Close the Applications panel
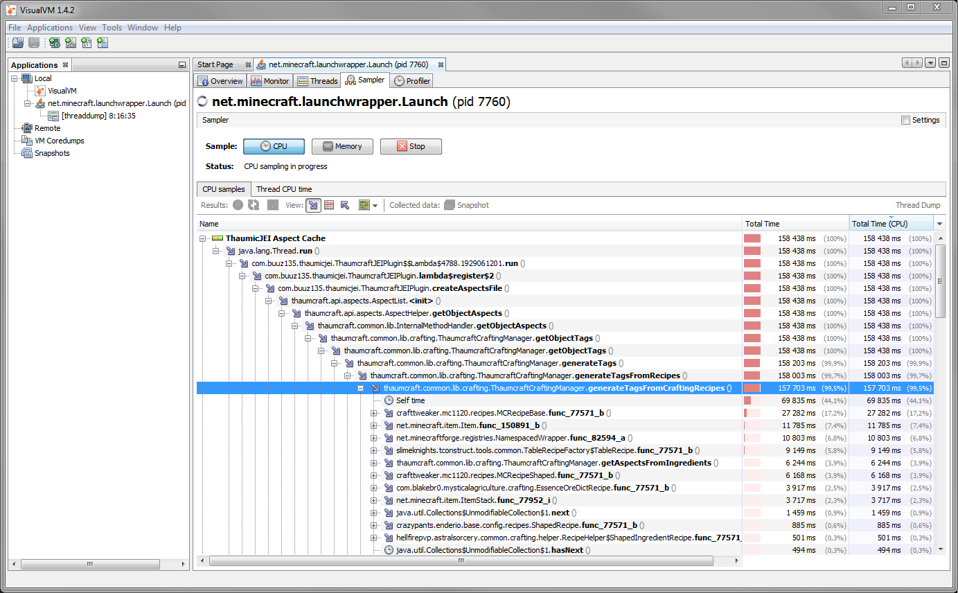The width and height of the screenshot is (958, 593). [x=66, y=65]
